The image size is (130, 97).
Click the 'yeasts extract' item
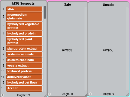point(24,65)
